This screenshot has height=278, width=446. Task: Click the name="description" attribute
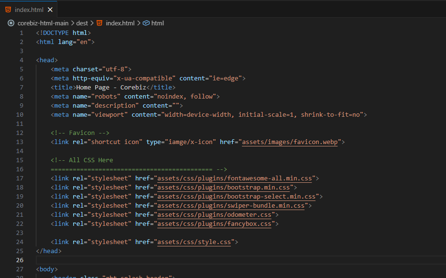tap(106, 106)
